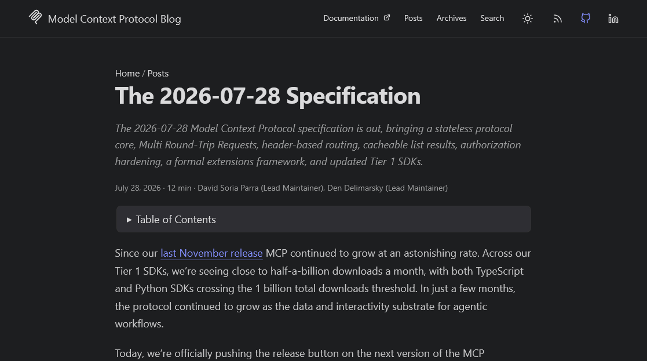The height and width of the screenshot is (361, 647).
Task: Click the Model Context Protocol Blog title
Action: (x=114, y=19)
